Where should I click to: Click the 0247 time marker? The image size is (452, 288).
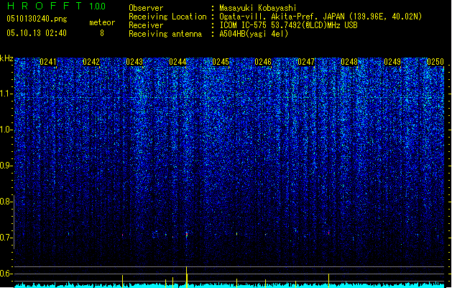point(306,62)
